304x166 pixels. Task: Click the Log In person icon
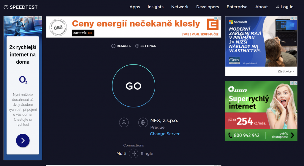point(277,7)
